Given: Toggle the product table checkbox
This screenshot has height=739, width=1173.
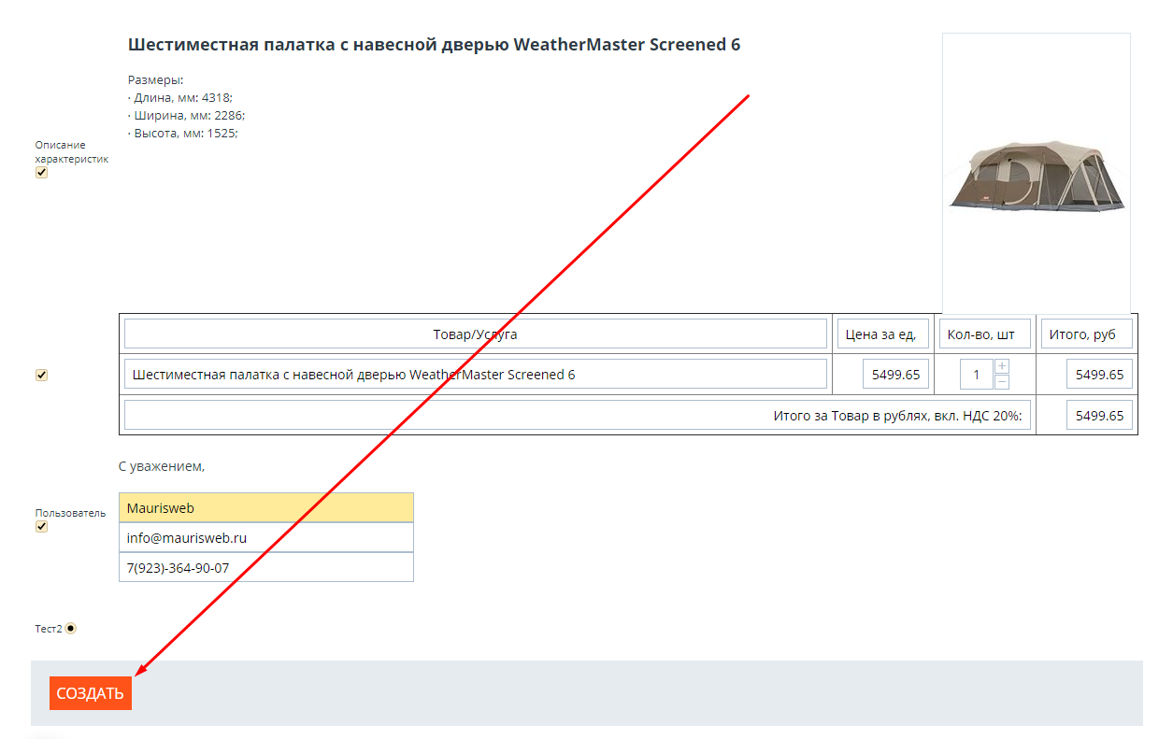Looking at the screenshot, I should (x=41, y=375).
